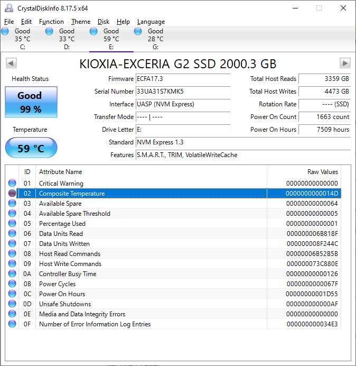
Task: Select drive E: tab at 59 °C
Action: click(111, 39)
